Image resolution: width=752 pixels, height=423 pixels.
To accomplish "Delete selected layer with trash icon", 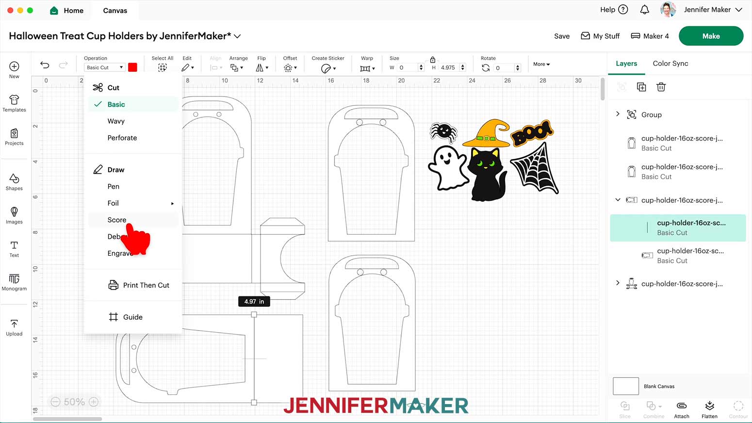I will pos(661,87).
